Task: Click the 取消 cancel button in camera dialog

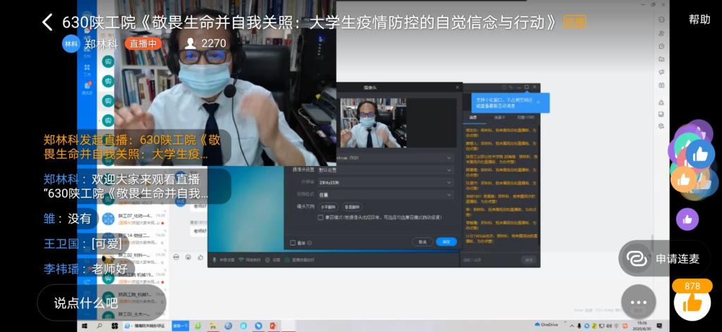Action: (x=422, y=242)
